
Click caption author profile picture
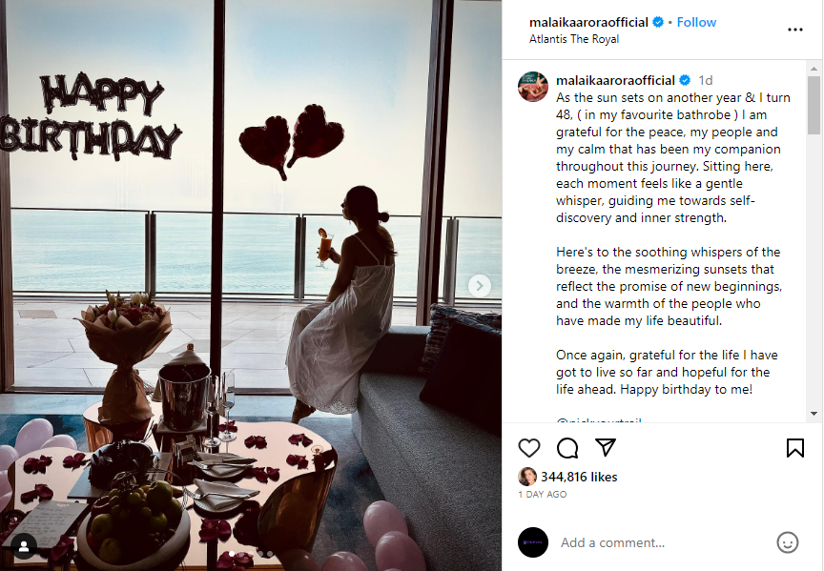tap(533, 86)
